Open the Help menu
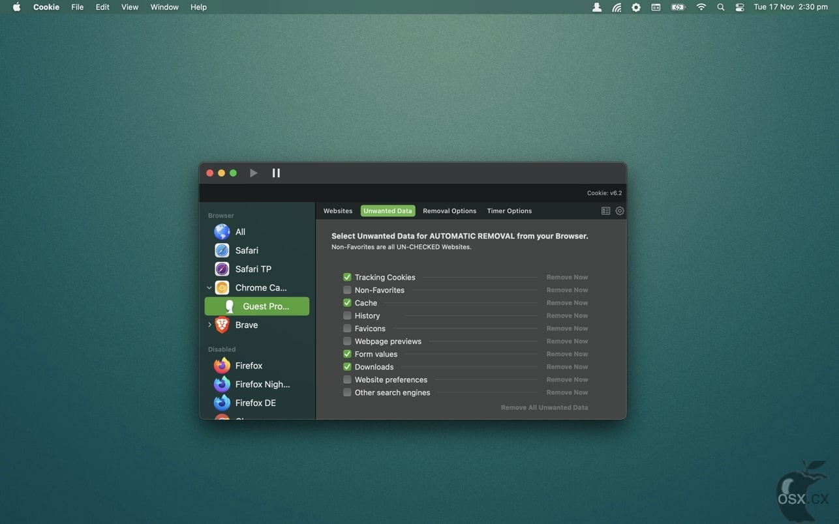The height and width of the screenshot is (524, 839). 198,7
